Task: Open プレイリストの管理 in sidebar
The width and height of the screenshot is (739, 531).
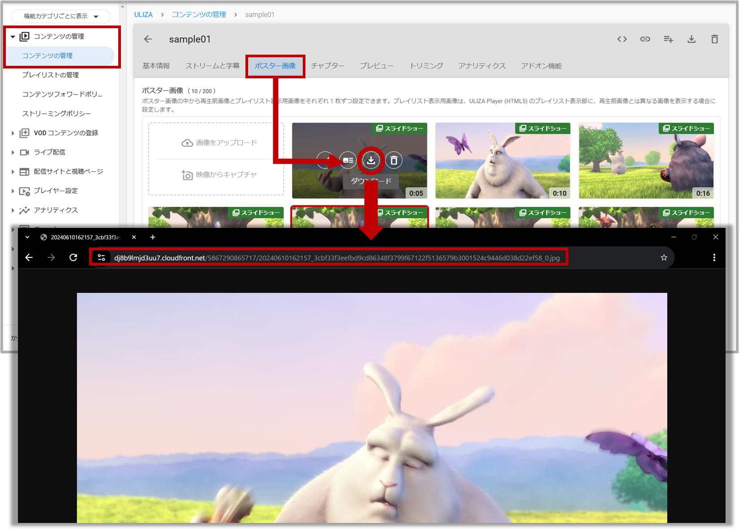Action: (x=51, y=75)
